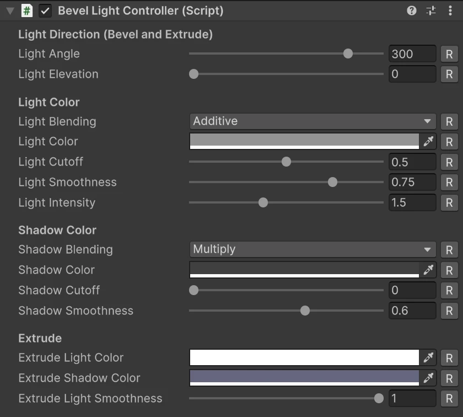Click the Extrude Light Smoothness slider handle
Image resolution: width=463 pixels, height=417 pixels.
(379, 398)
